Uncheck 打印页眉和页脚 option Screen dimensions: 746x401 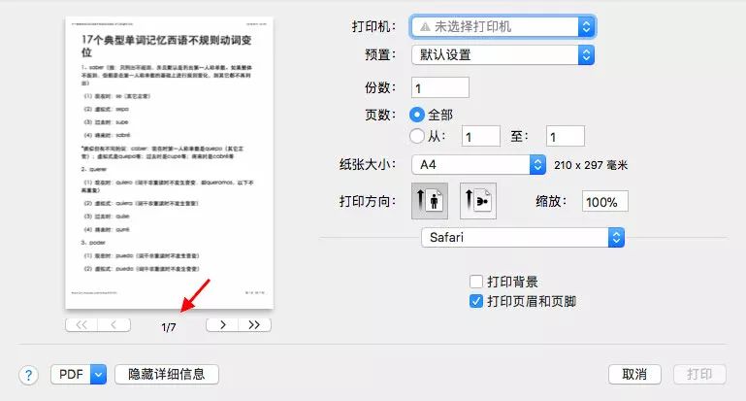pyautogui.click(x=476, y=302)
